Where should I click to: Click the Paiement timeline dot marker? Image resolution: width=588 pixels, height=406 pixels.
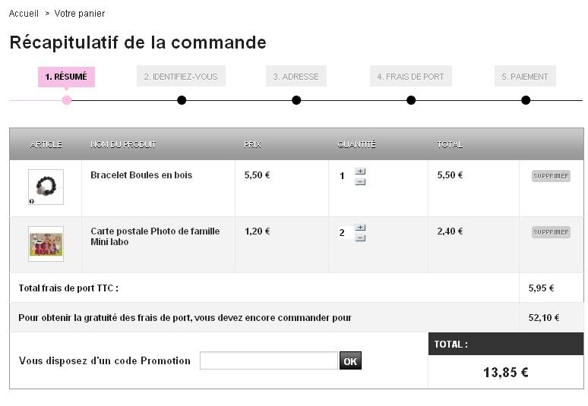point(526,100)
